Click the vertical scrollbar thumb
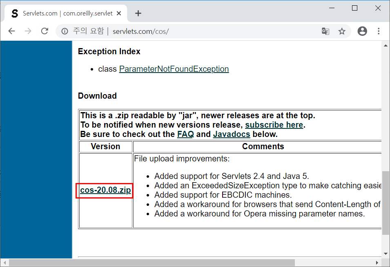The height and width of the screenshot is (267, 390). pyautogui.click(x=386, y=203)
